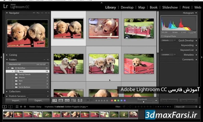Expand the Catalog panel
203x122 pixels.
[x=7, y=55]
